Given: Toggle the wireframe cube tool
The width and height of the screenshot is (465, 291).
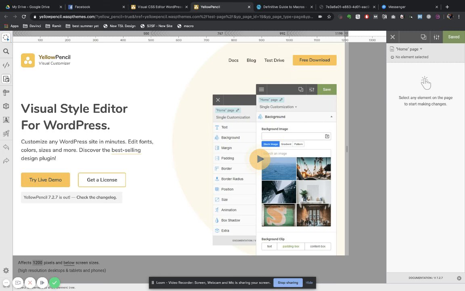Looking at the screenshot, I should point(6,106).
